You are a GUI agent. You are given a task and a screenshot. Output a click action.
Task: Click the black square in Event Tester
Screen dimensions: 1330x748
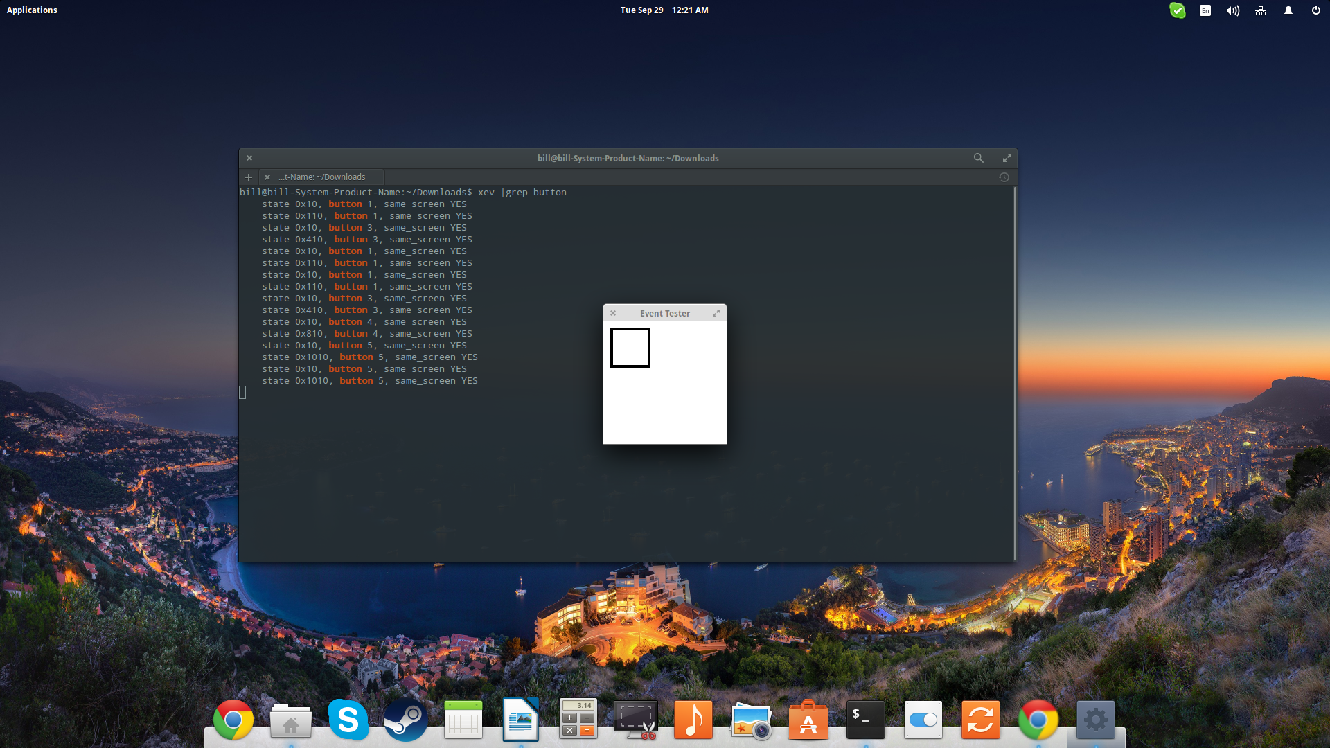(x=630, y=348)
